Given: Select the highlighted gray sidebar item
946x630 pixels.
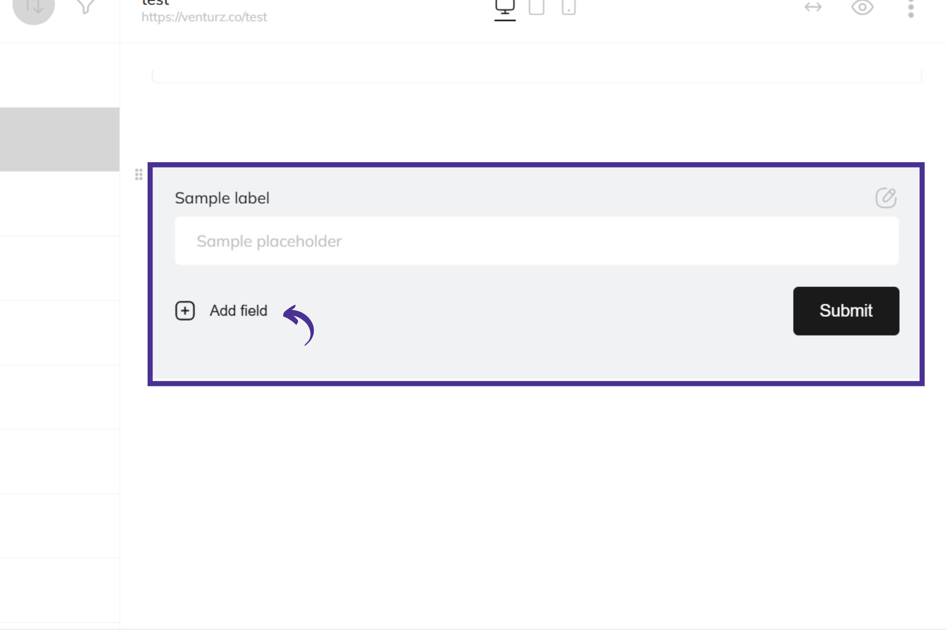Looking at the screenshot, I should tap(59, 139).
